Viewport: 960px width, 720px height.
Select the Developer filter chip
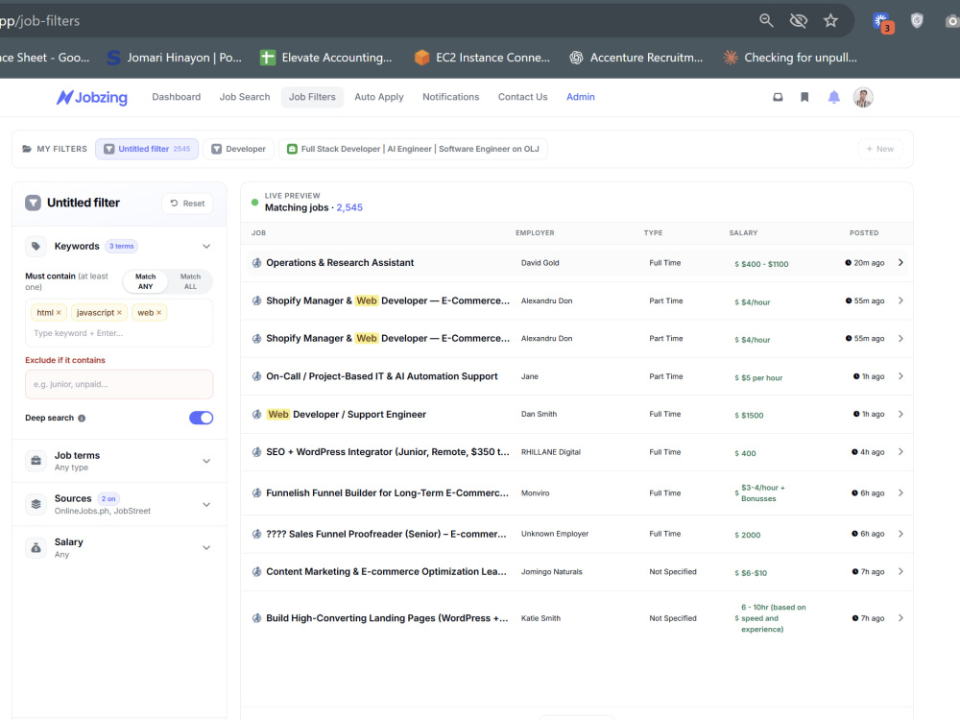(x=238, y=149)
